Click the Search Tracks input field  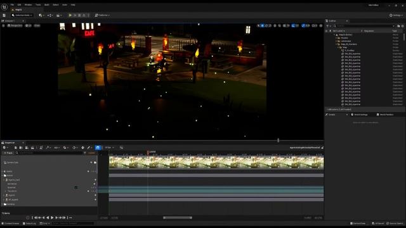(x=49, y=153)
